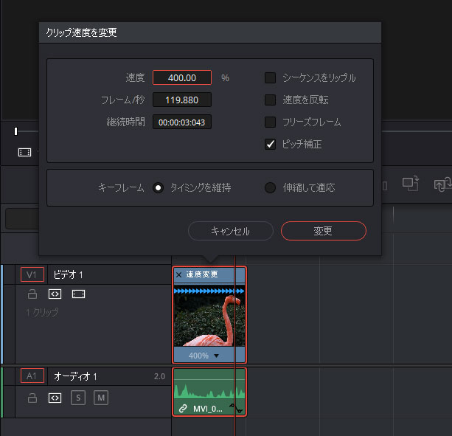The height and width of the screenshot is (436, 452).
Task: Click the linked clip chain icon
Action: [x=183, y=409]
